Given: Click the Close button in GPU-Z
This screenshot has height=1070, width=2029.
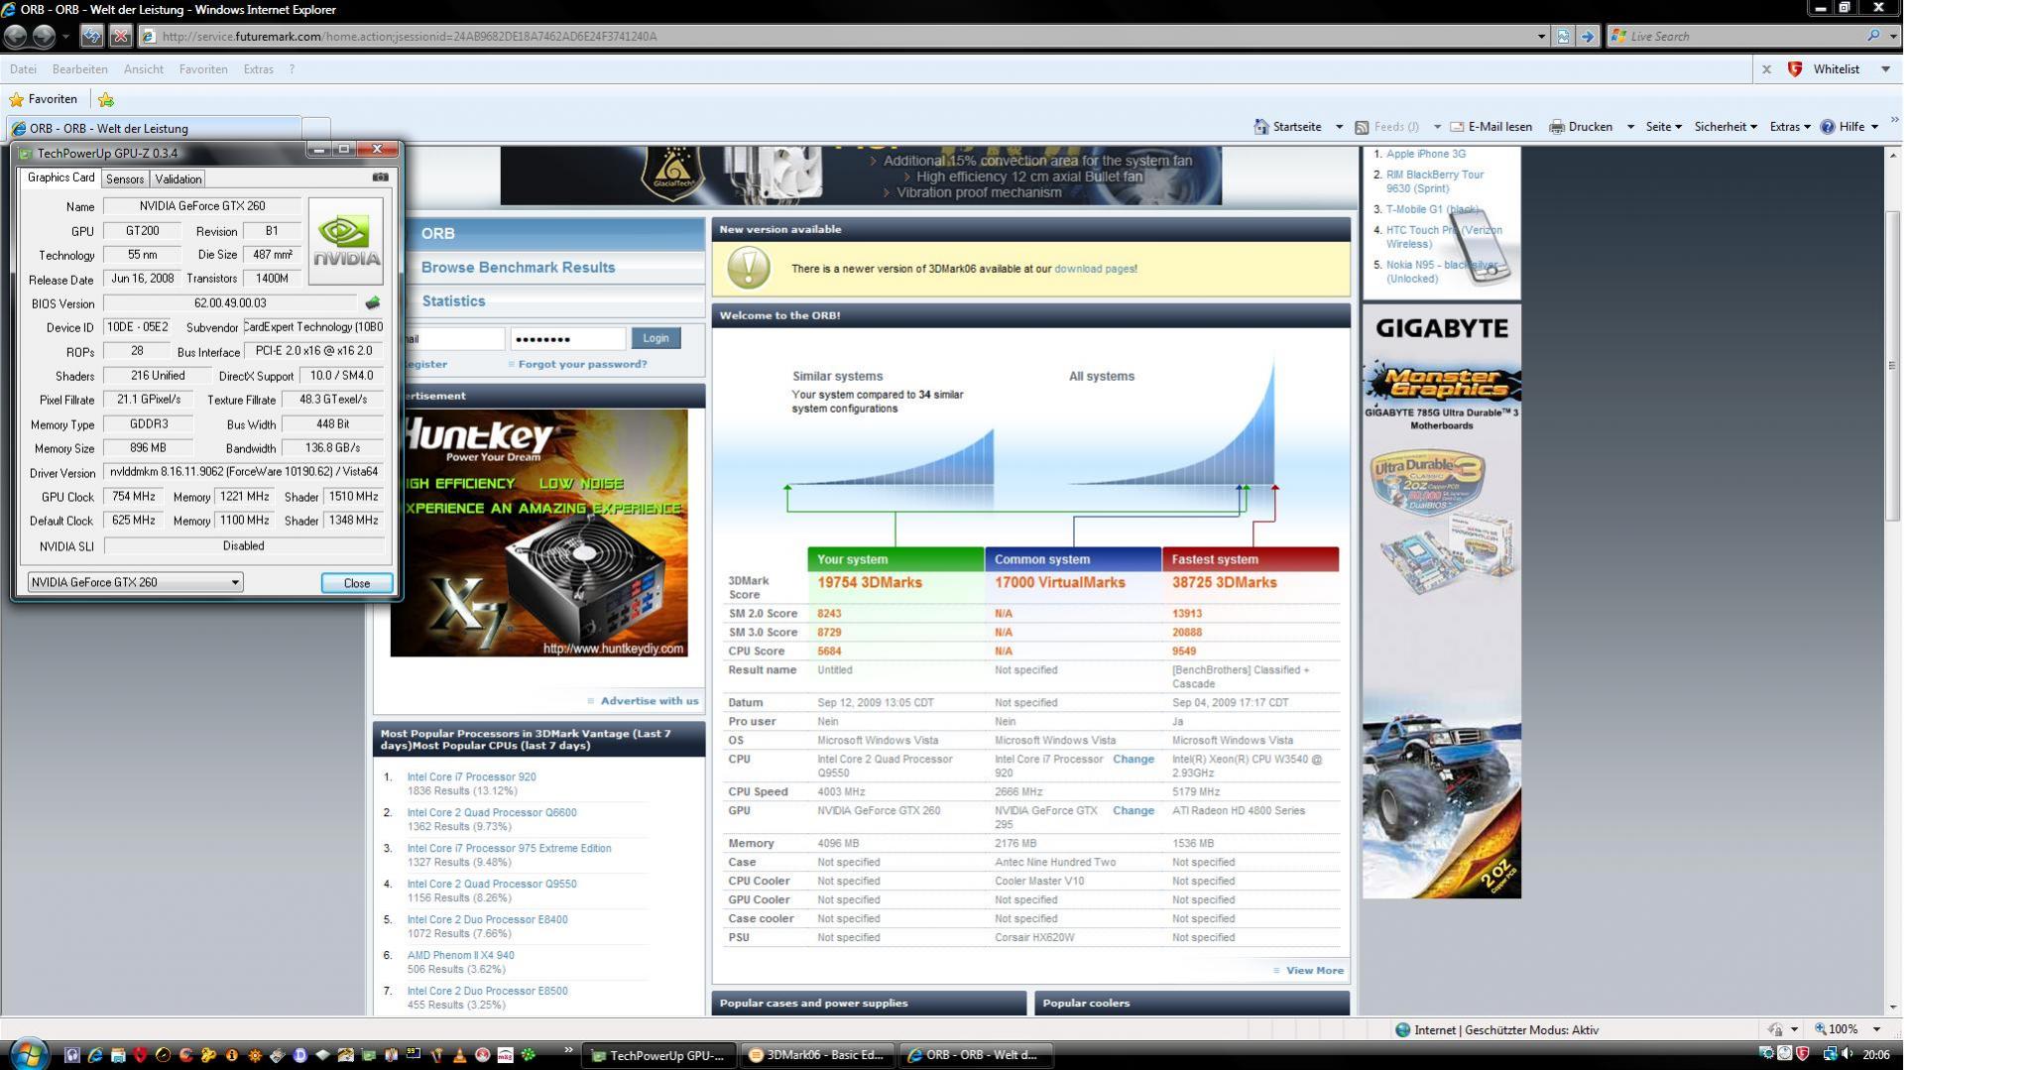Looking at the screenshot, I should pos(357,583).
